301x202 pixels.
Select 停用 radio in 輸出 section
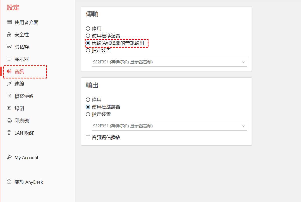(x=88, y=100)
